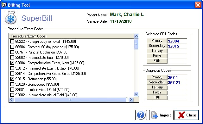This screenshot has height=124, width=203.
Task: Check 92002 Intermediate Exam
Action: pos(12,57)
